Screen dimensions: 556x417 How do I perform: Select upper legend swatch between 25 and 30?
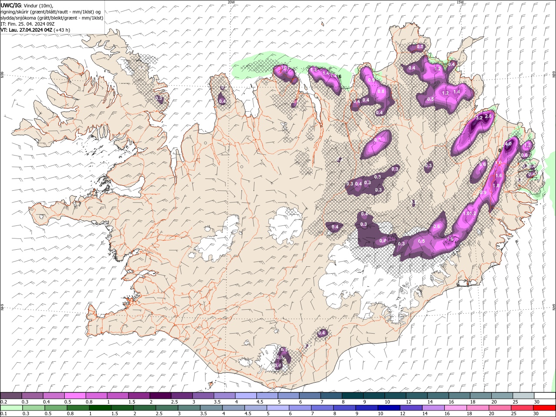coord(523,396)
